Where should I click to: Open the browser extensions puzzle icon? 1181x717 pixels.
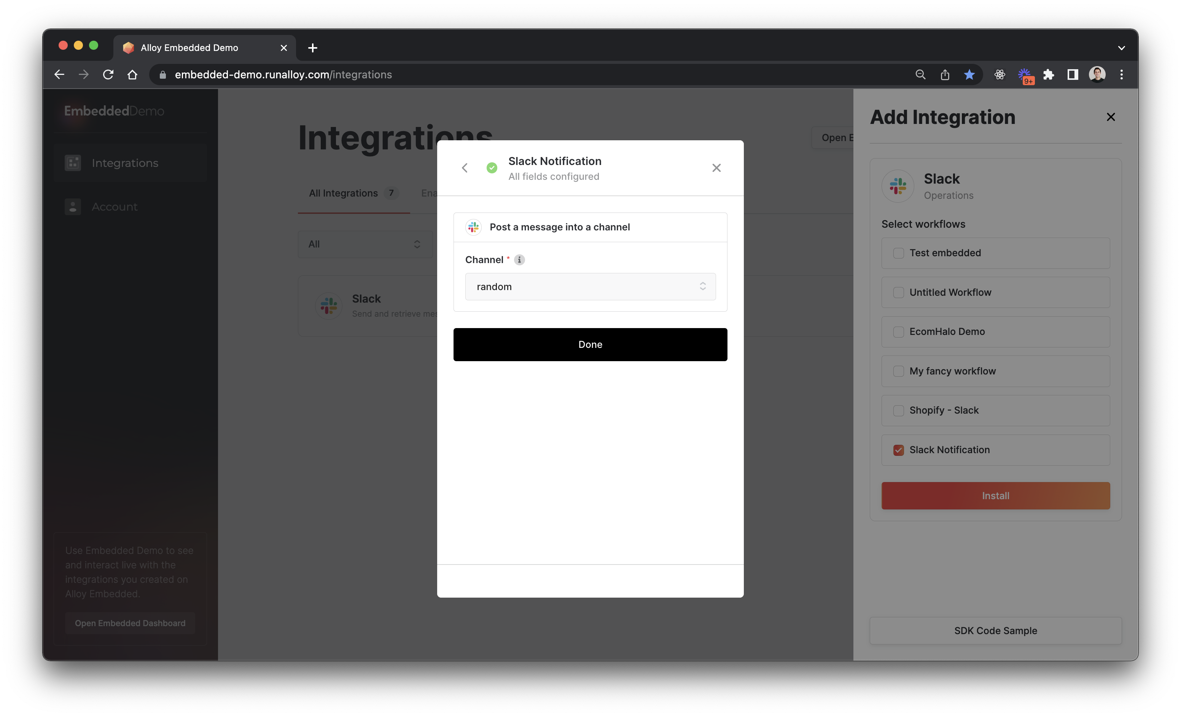[1048, 75]
